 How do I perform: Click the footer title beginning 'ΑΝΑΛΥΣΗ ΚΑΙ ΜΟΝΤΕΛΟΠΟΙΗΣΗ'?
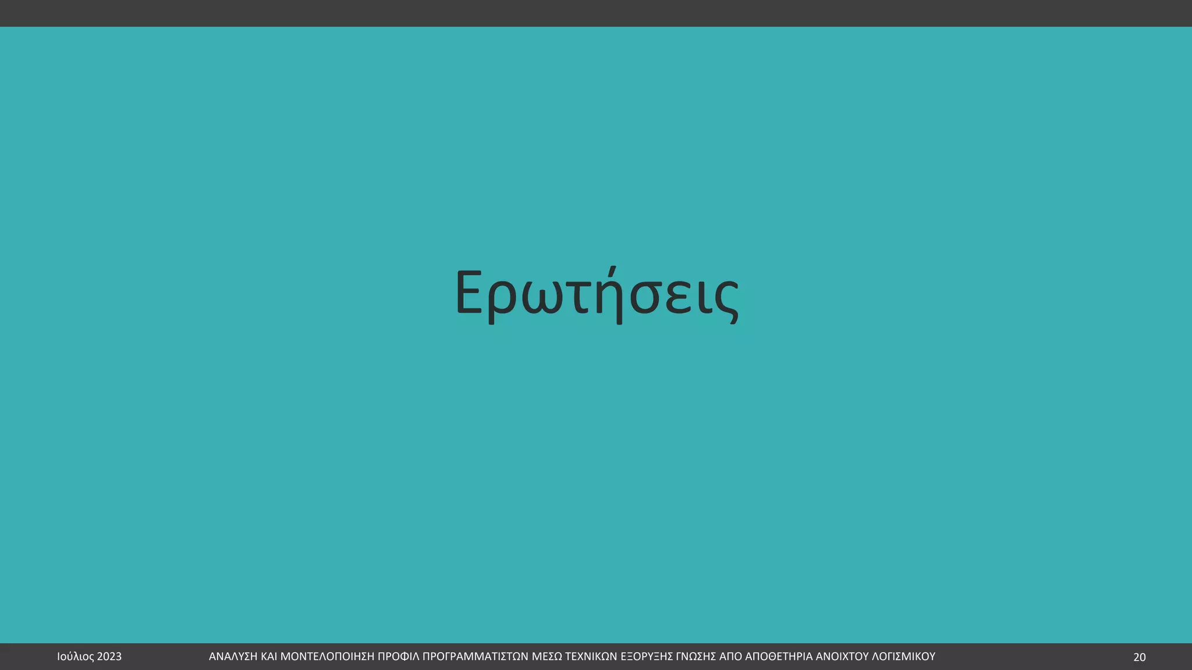[x=572, y=657]
